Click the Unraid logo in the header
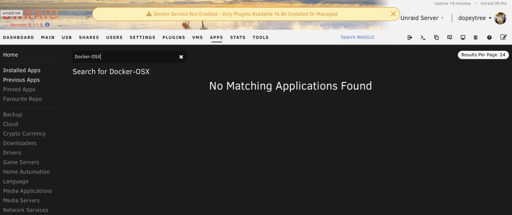 [30, 14]
